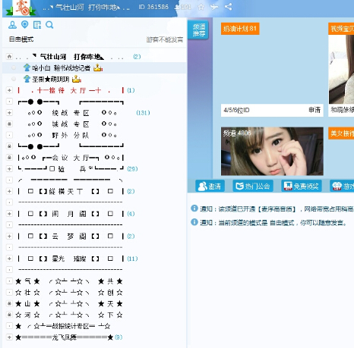Click the home icon beside 气壮山河 channel
The image size is (354, 348).
(x=9, y=56)
